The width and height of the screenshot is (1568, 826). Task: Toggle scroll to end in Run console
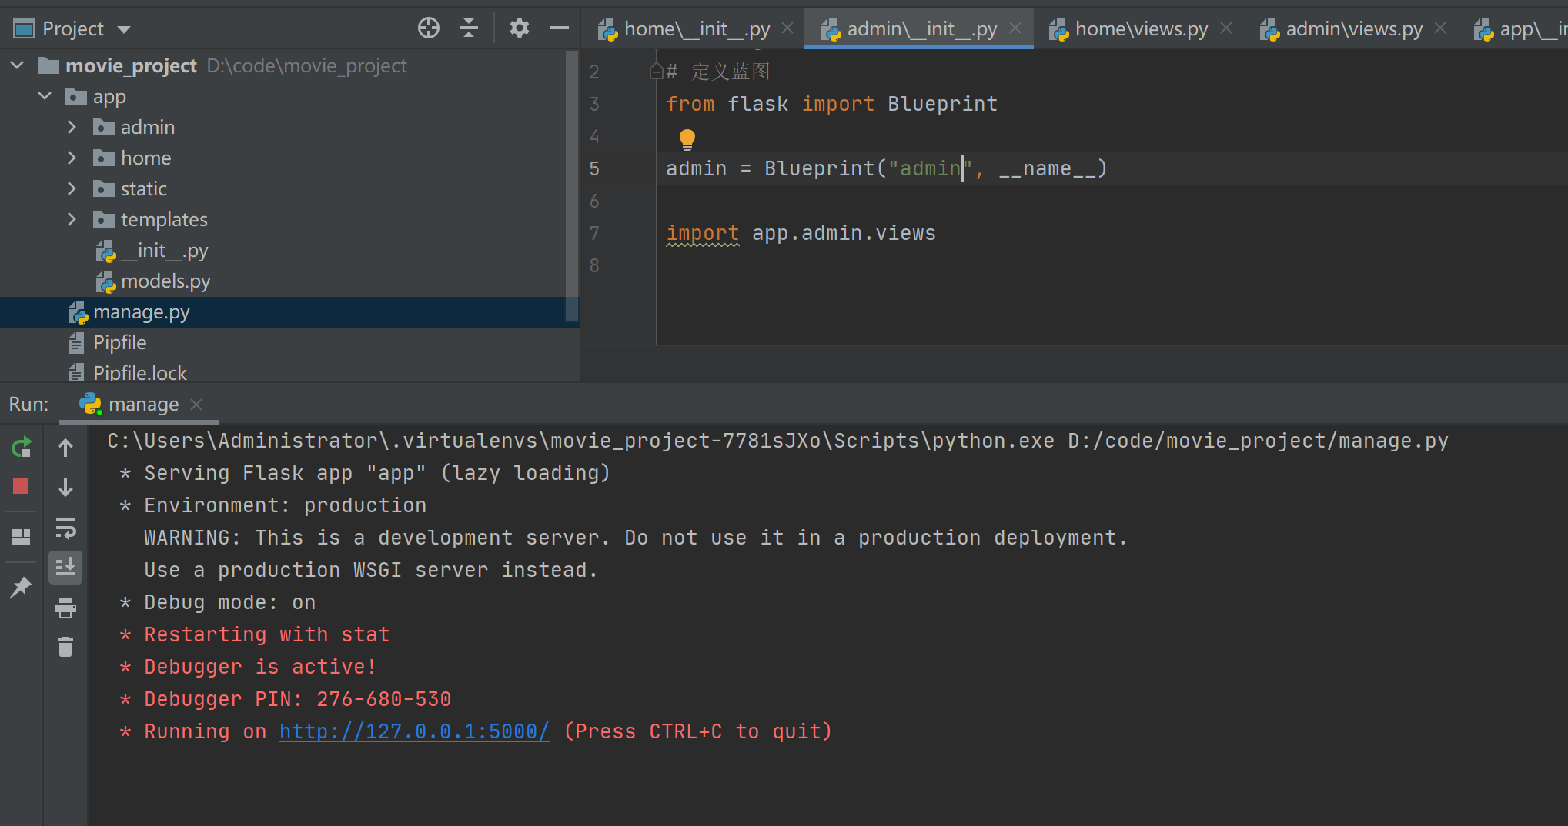(65, 567)
